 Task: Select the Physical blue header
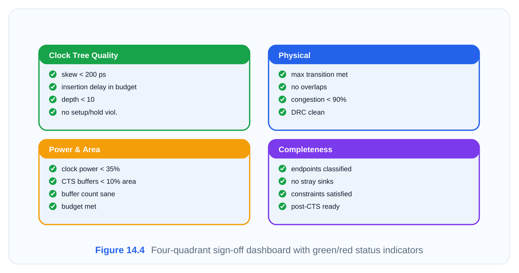[374, 55]
